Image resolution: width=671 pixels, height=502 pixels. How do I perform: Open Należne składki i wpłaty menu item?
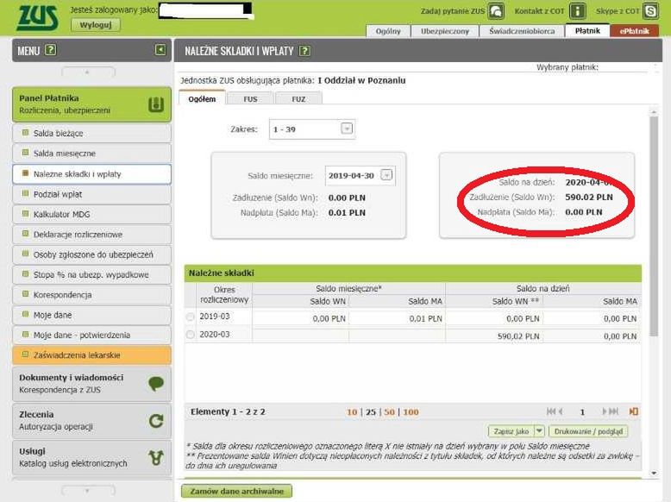[91, 173]
